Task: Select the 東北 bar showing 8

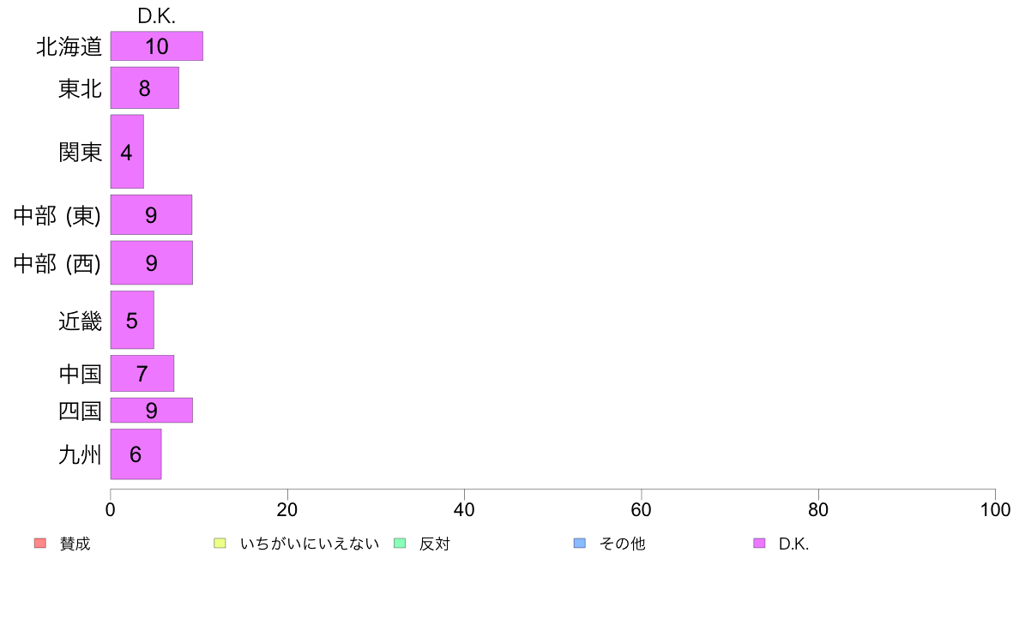Action: point(144,87)
